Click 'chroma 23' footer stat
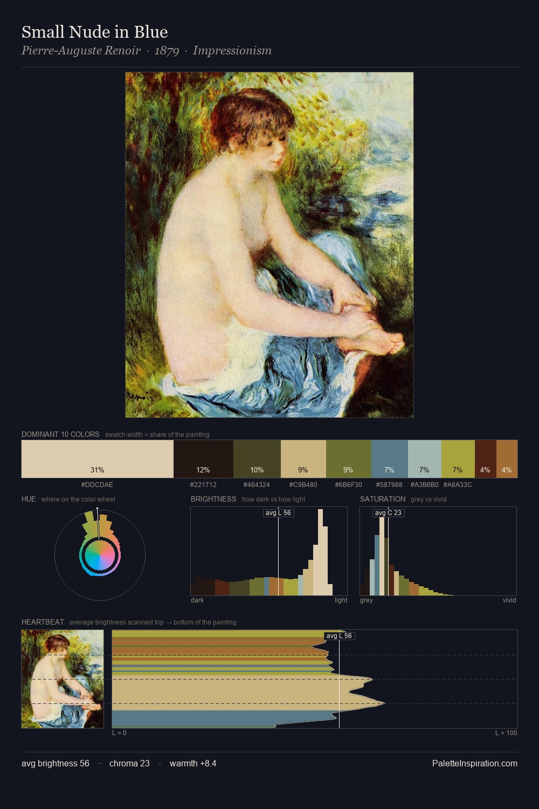Image resolution: width=539 pixels, height=809 pixels. tap(129, 763)
